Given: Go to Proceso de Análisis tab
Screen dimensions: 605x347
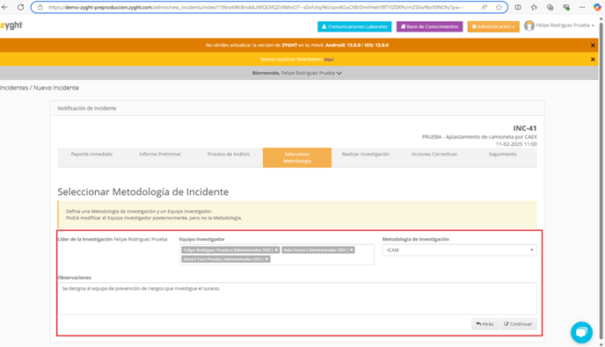Looking at the screenshot, I should tap(229, 155).
